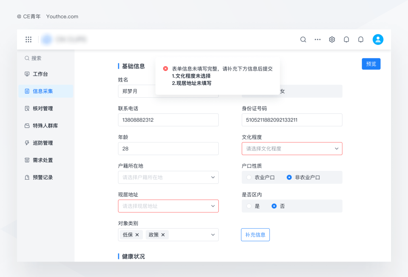The image size is (408, 277).
Task: Remove the 低保 tag from 对象类别
Action: 136,234
